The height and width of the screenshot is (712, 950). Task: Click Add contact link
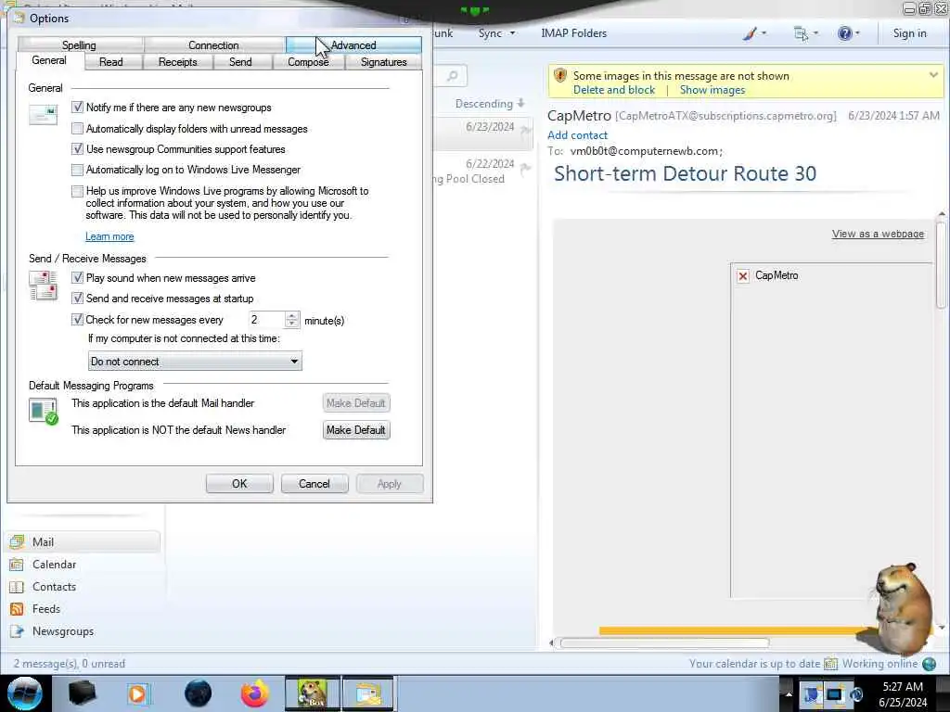pos(577,135)
